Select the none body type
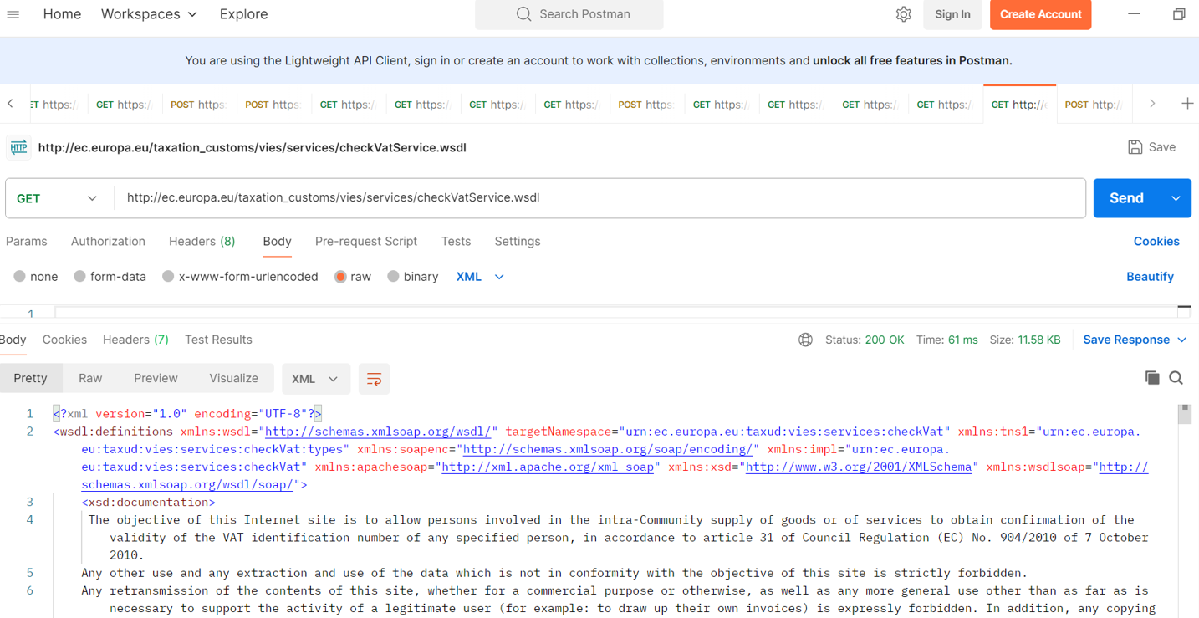Viewport: 1199px width, 618px height. tap(20, 277)
